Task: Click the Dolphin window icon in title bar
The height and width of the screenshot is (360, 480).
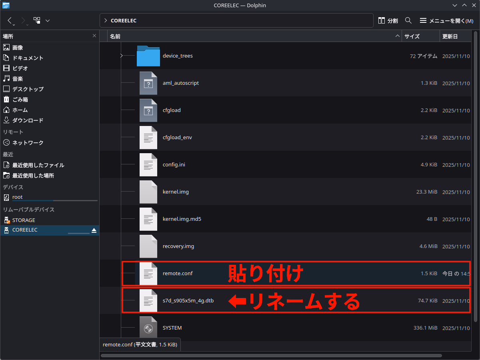Action: (x=6, y=5)
